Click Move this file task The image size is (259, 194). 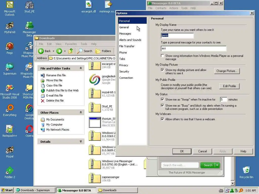54,80
